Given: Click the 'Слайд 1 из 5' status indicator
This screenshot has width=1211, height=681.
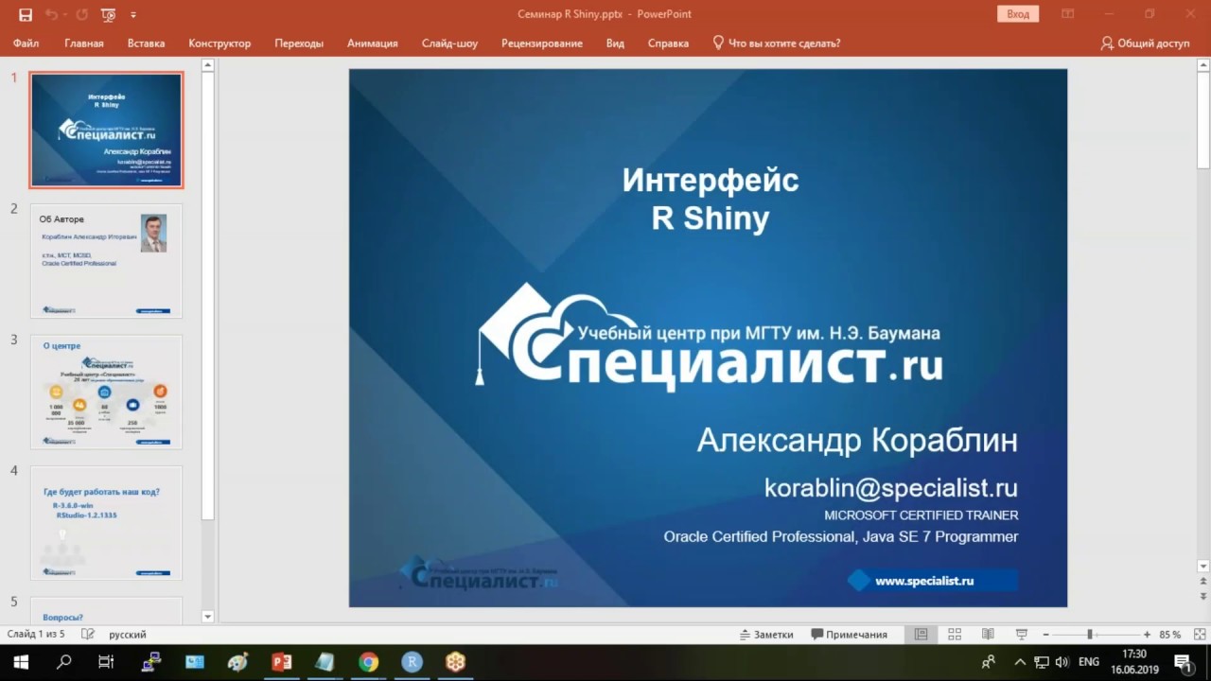Looking at the screenshot, I should [x=36, y=635].
